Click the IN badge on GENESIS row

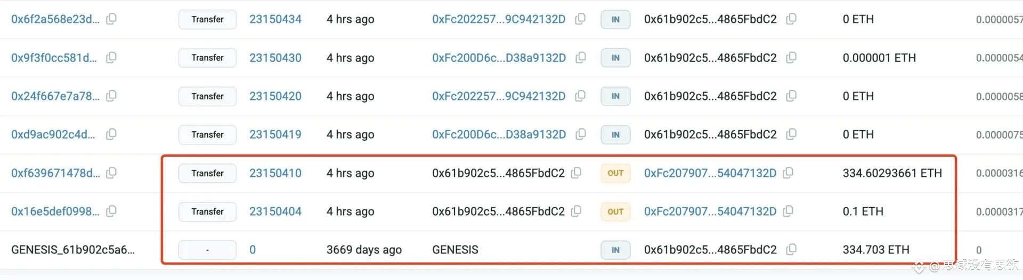pyautogui.click(x=615, y=250)
